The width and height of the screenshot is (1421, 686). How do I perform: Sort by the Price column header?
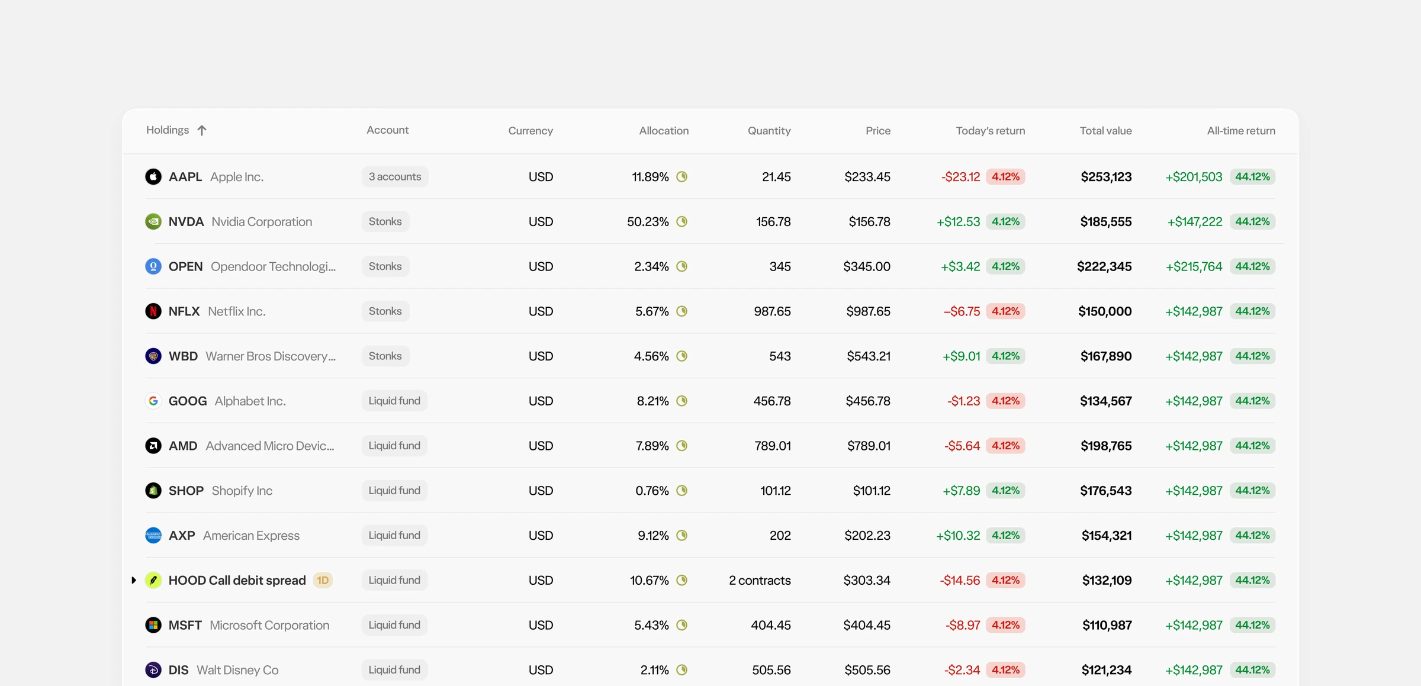point(878,131)
